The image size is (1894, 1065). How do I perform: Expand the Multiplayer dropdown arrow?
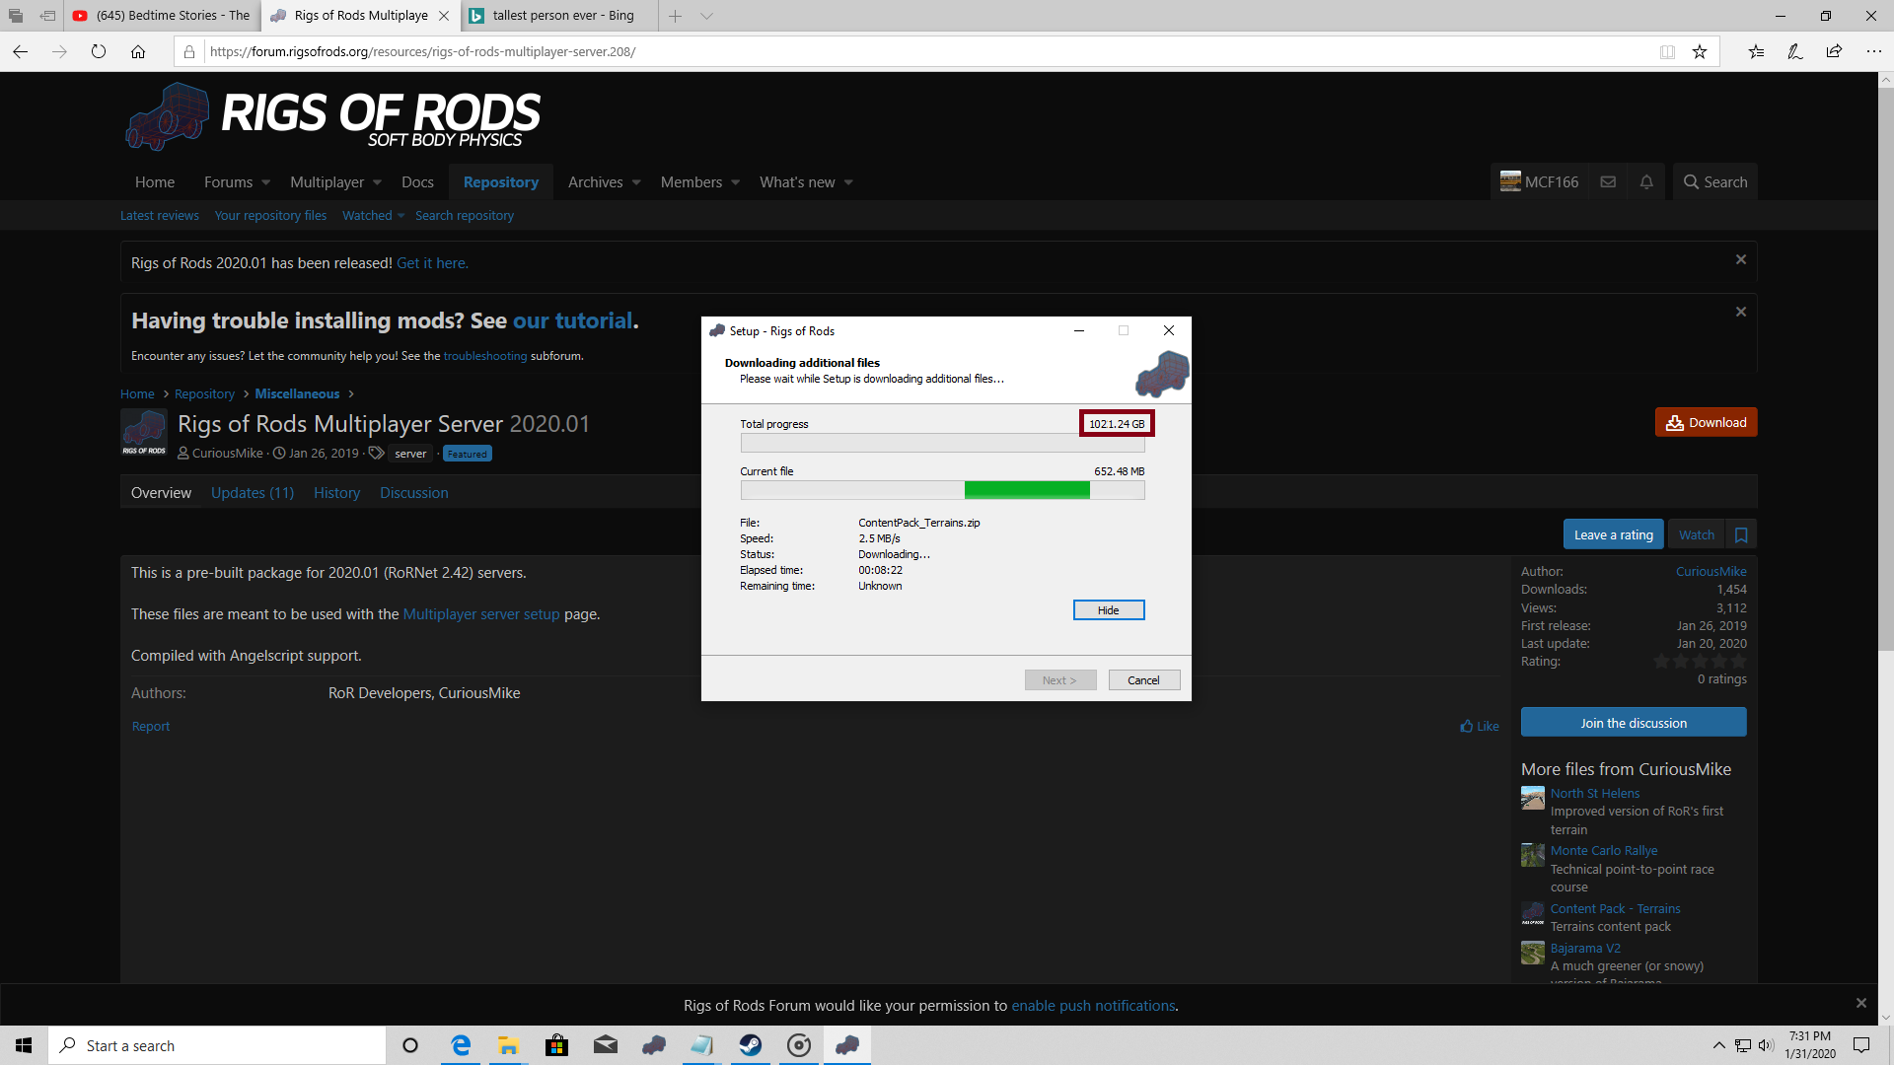click(x=377, y=182)
